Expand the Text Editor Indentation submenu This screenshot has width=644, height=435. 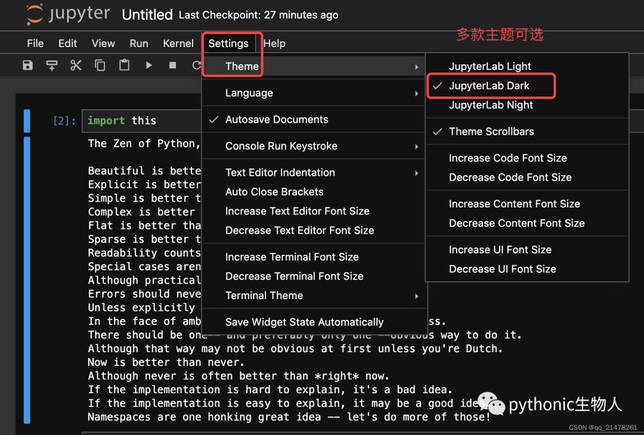tap(314, 172)
